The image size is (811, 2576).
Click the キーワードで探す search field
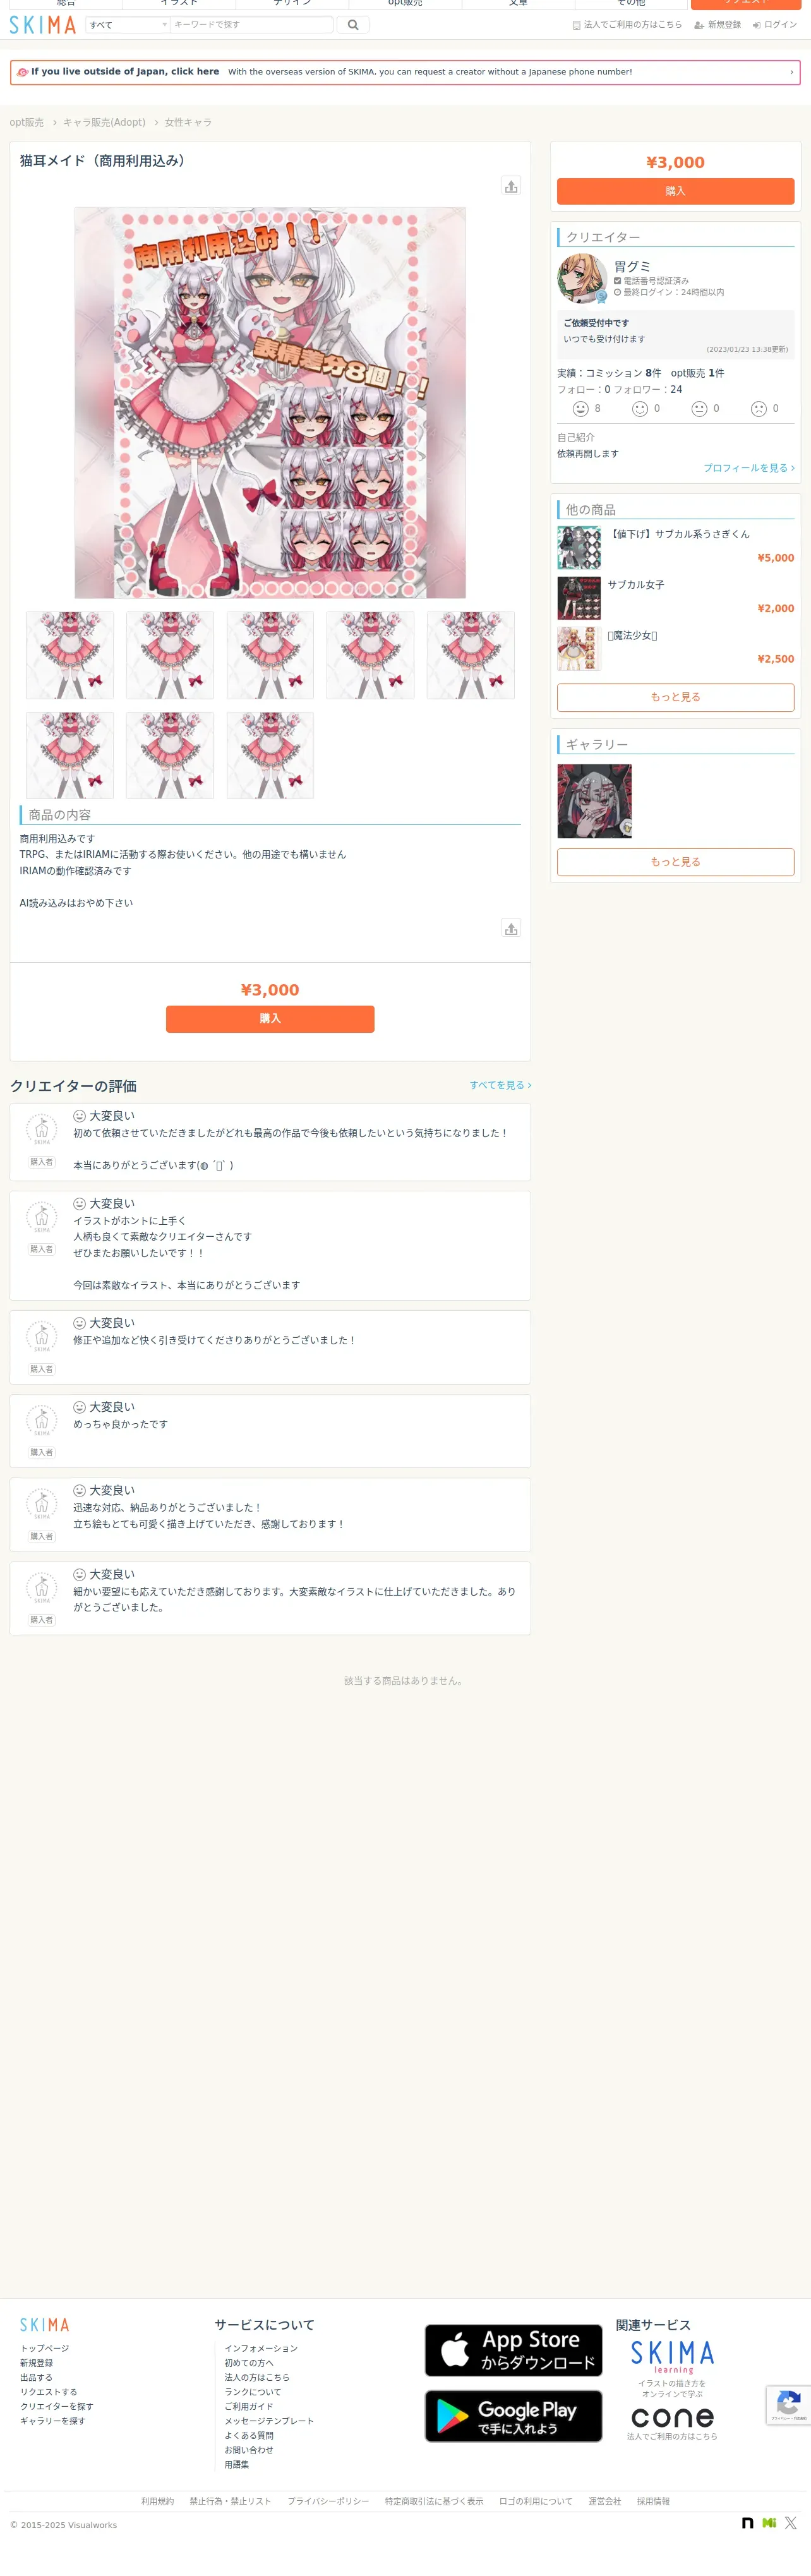click(x=251, y=25)
